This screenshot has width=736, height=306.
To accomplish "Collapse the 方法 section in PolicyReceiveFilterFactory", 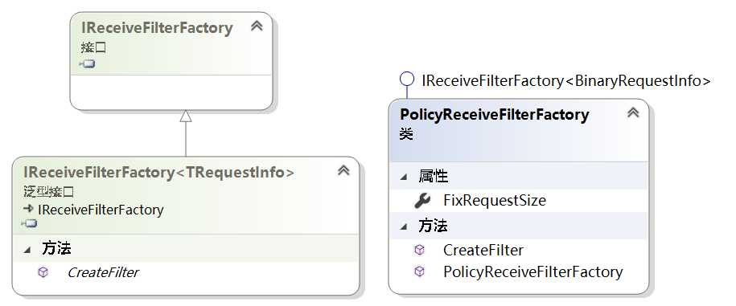I will pos(403,226).
